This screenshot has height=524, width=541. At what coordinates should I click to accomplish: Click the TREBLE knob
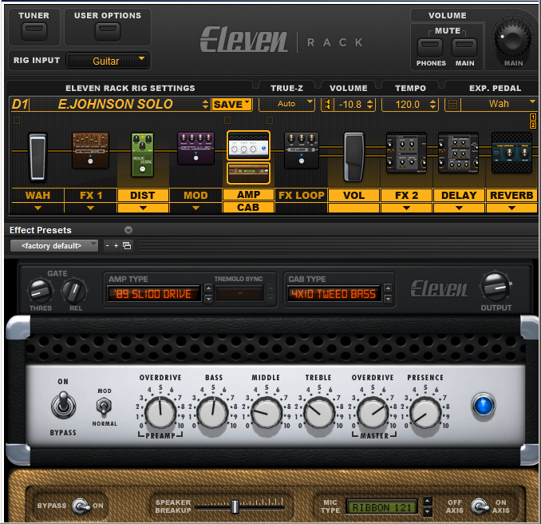coord(319,412)
